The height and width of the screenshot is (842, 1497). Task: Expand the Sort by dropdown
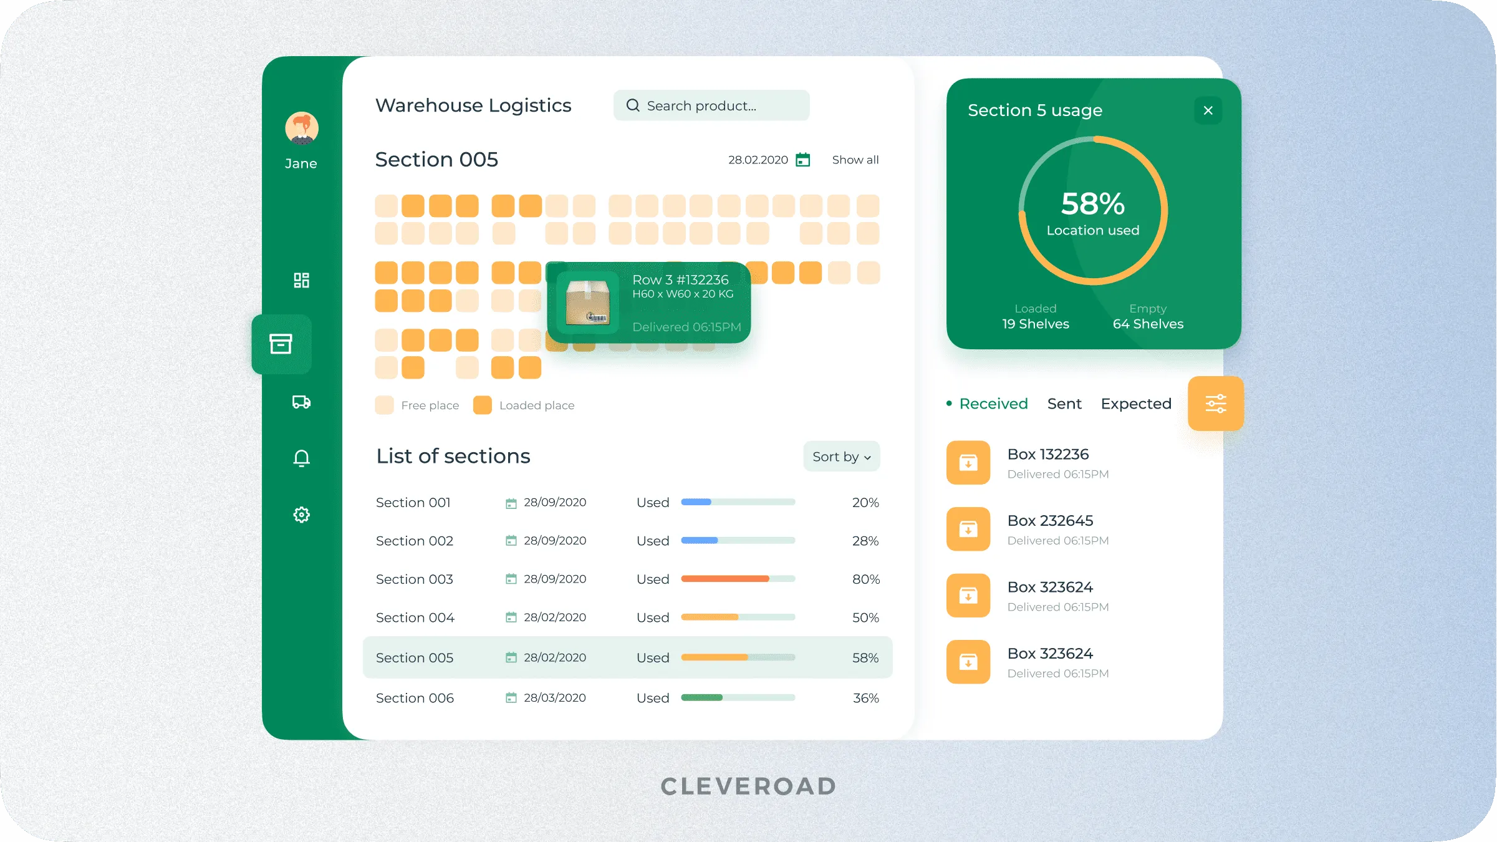coord(841,457)
